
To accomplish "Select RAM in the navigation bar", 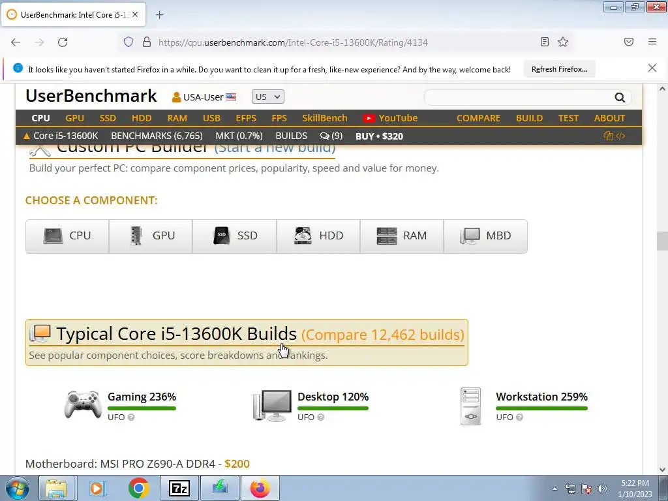I will [x=177, y=118].
